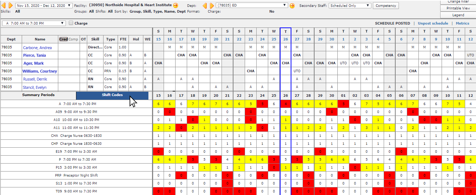Open Secondary Staff Scheduled Only dropdown
476x195 pixels.
350,6
